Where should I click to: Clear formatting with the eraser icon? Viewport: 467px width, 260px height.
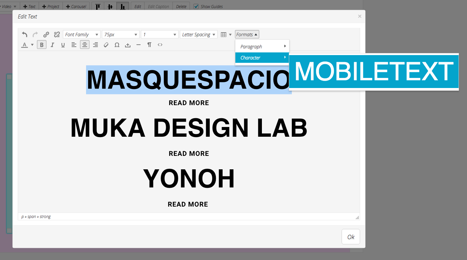click(x=106, y=44)
